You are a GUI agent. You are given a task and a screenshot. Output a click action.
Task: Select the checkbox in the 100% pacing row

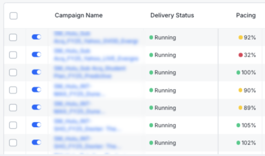click(13, 72)
